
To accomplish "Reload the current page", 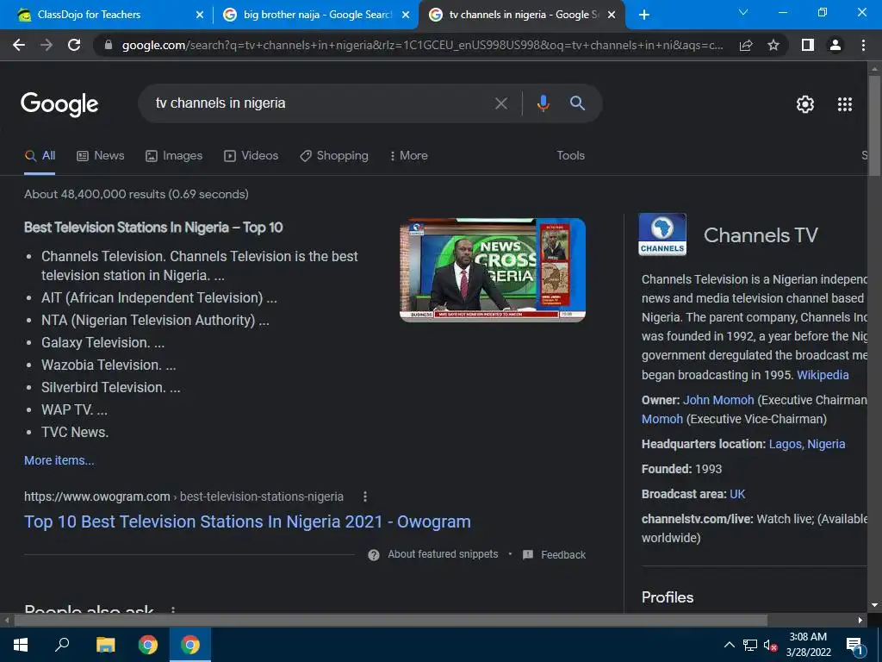I will point(74,45).
